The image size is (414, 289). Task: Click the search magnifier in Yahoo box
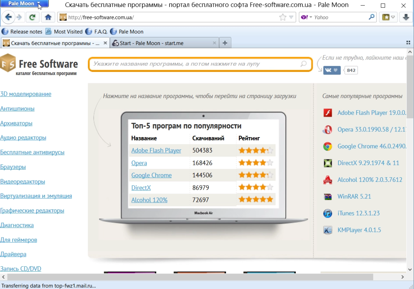pos(372,17)
